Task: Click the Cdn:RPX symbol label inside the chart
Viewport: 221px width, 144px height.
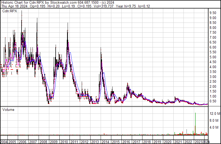Action: 10,11
